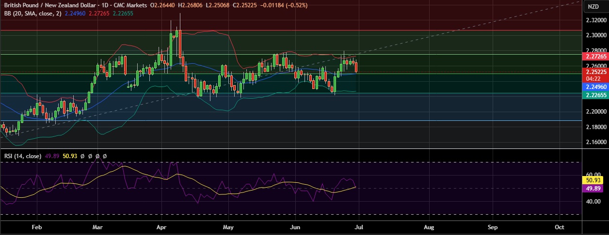
Task: Click the close price C2.25225 in header
Action: point(244,5)
